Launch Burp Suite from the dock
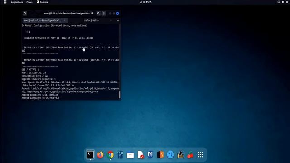 point(160,154)
